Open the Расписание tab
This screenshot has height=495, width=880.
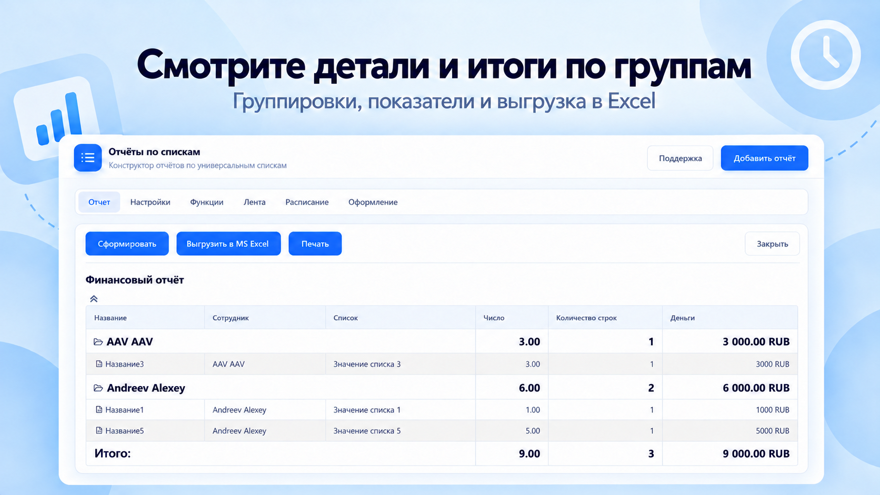(307, 202)
